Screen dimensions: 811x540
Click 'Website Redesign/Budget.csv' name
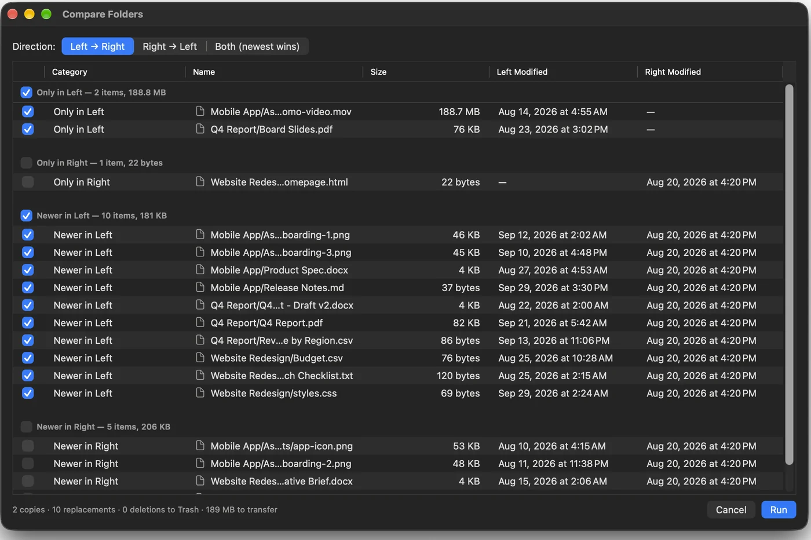point(277,358)
